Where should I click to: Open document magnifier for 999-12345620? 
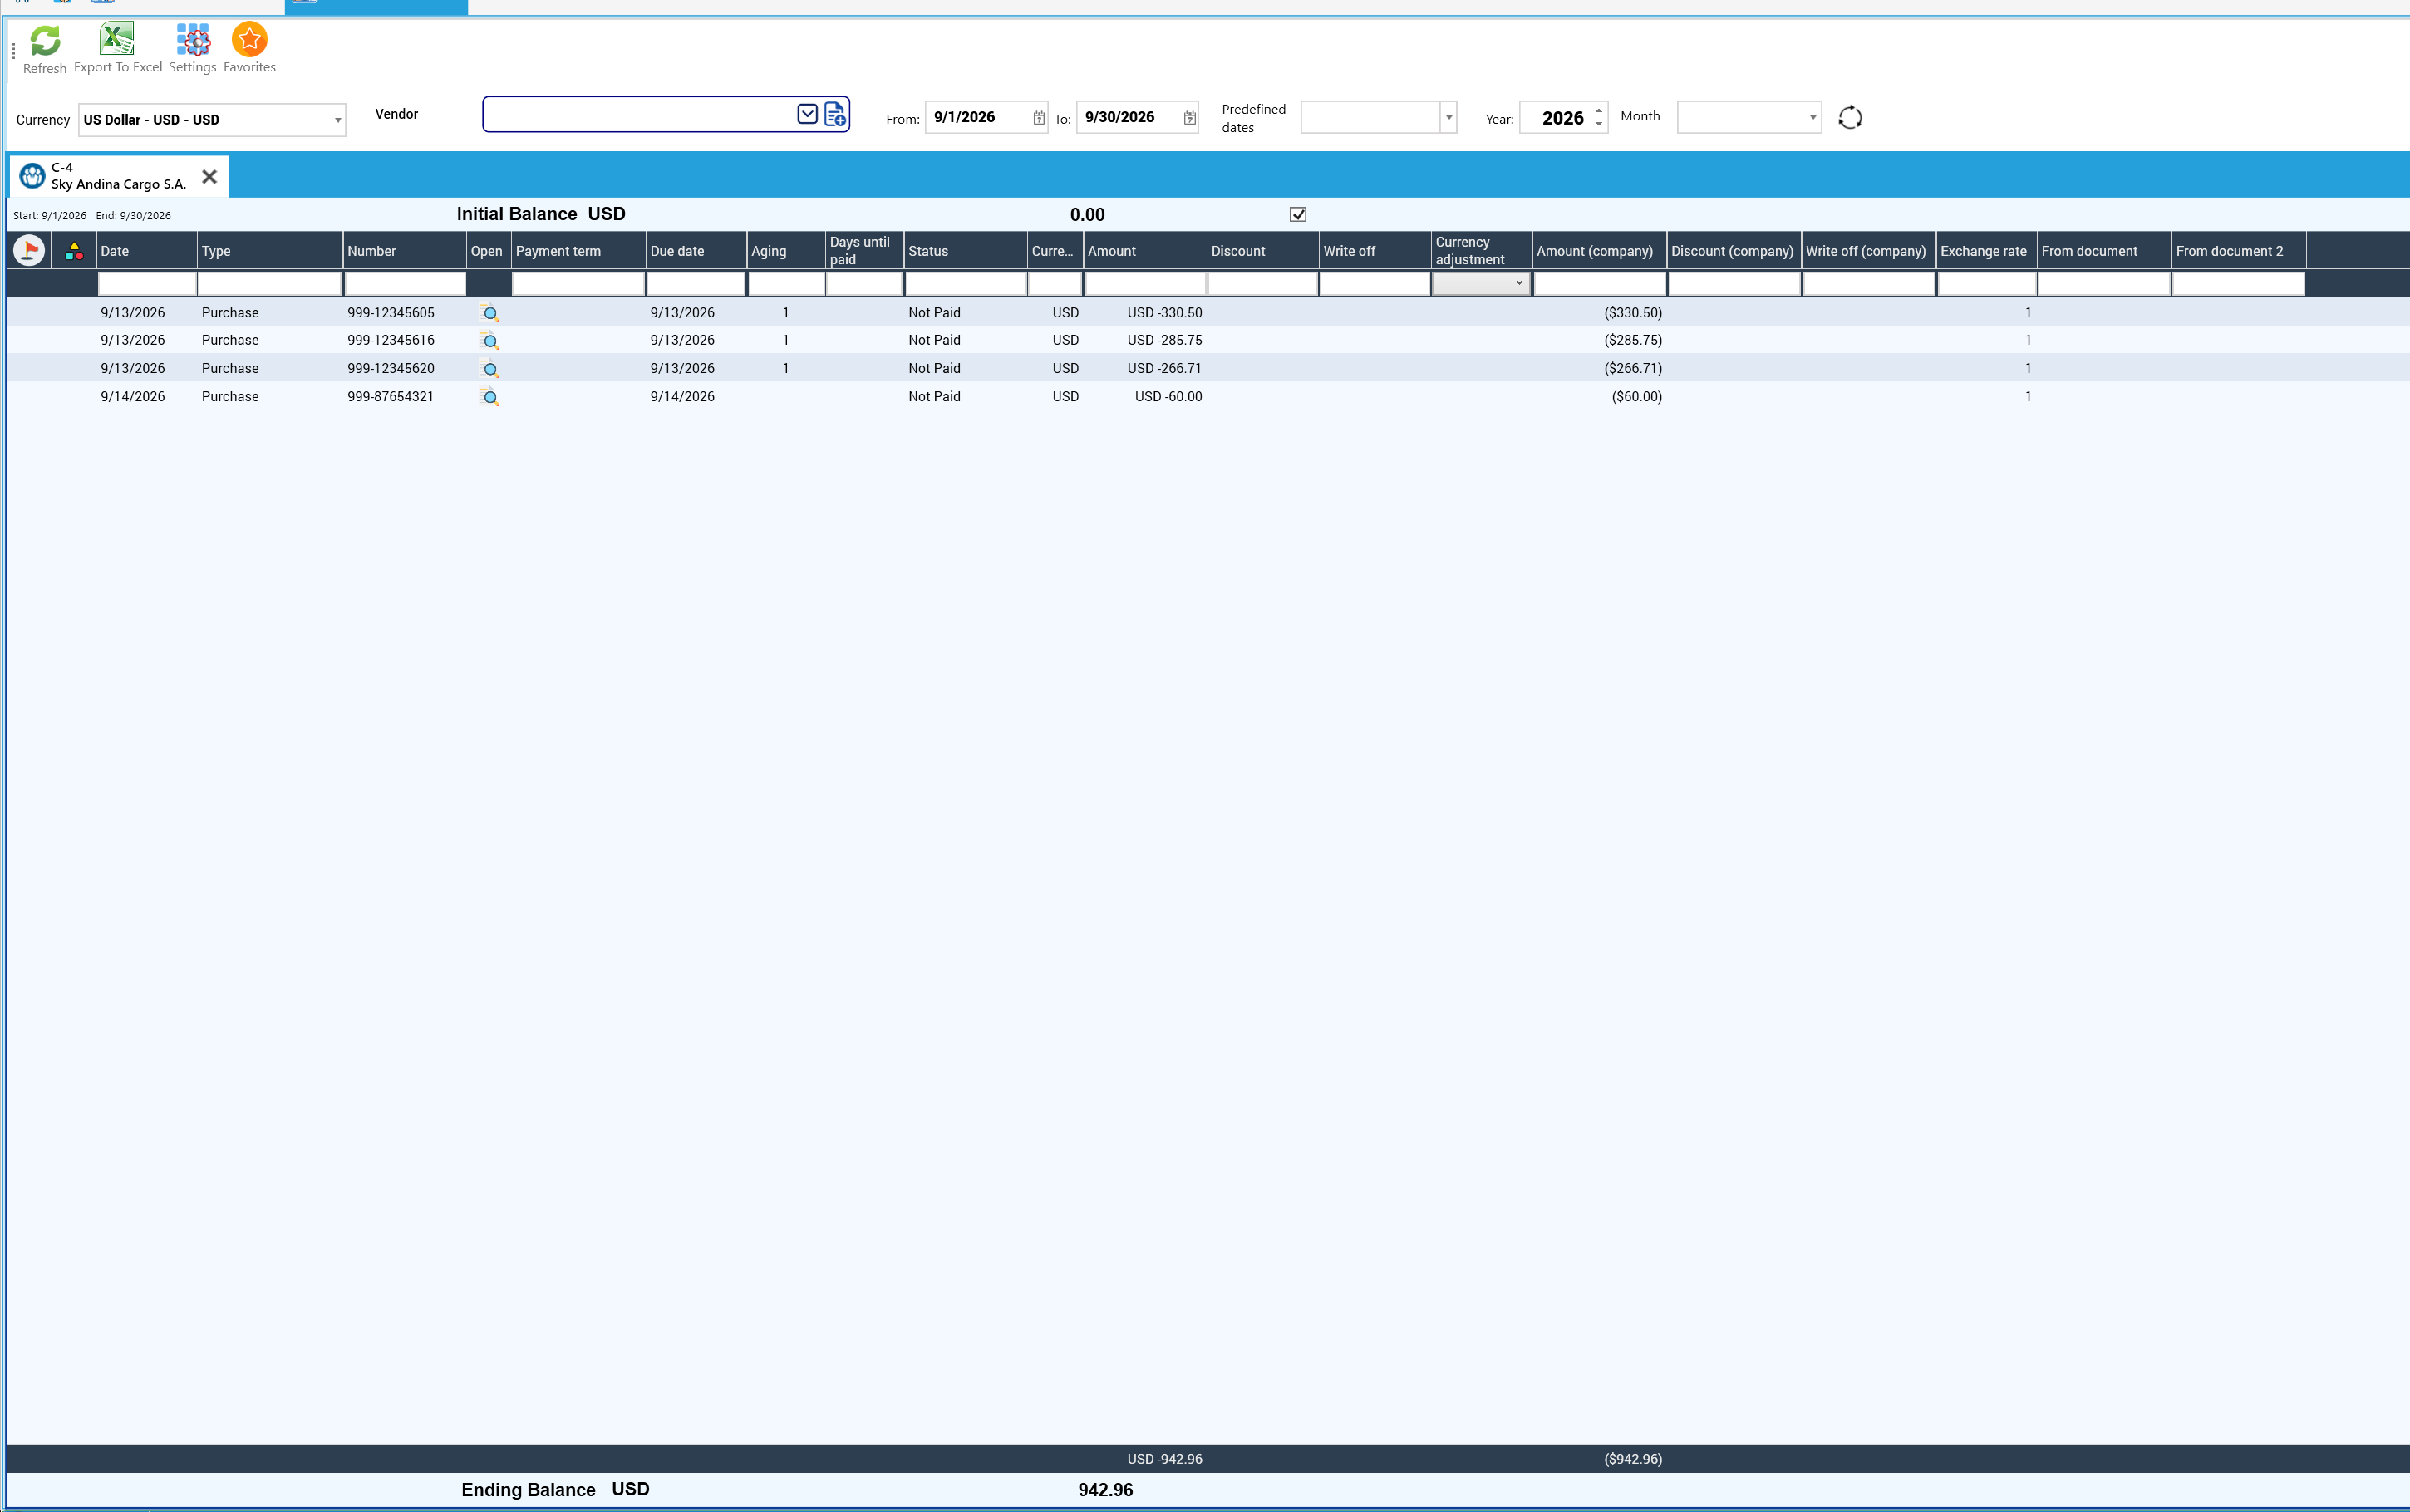[490, 369]
